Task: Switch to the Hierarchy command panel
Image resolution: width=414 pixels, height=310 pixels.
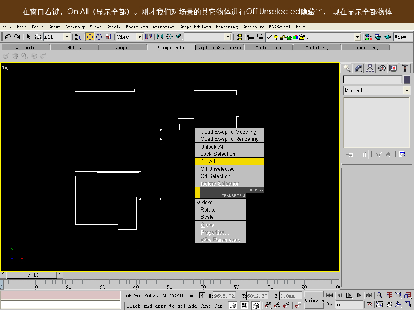Action: pos(370,68)
